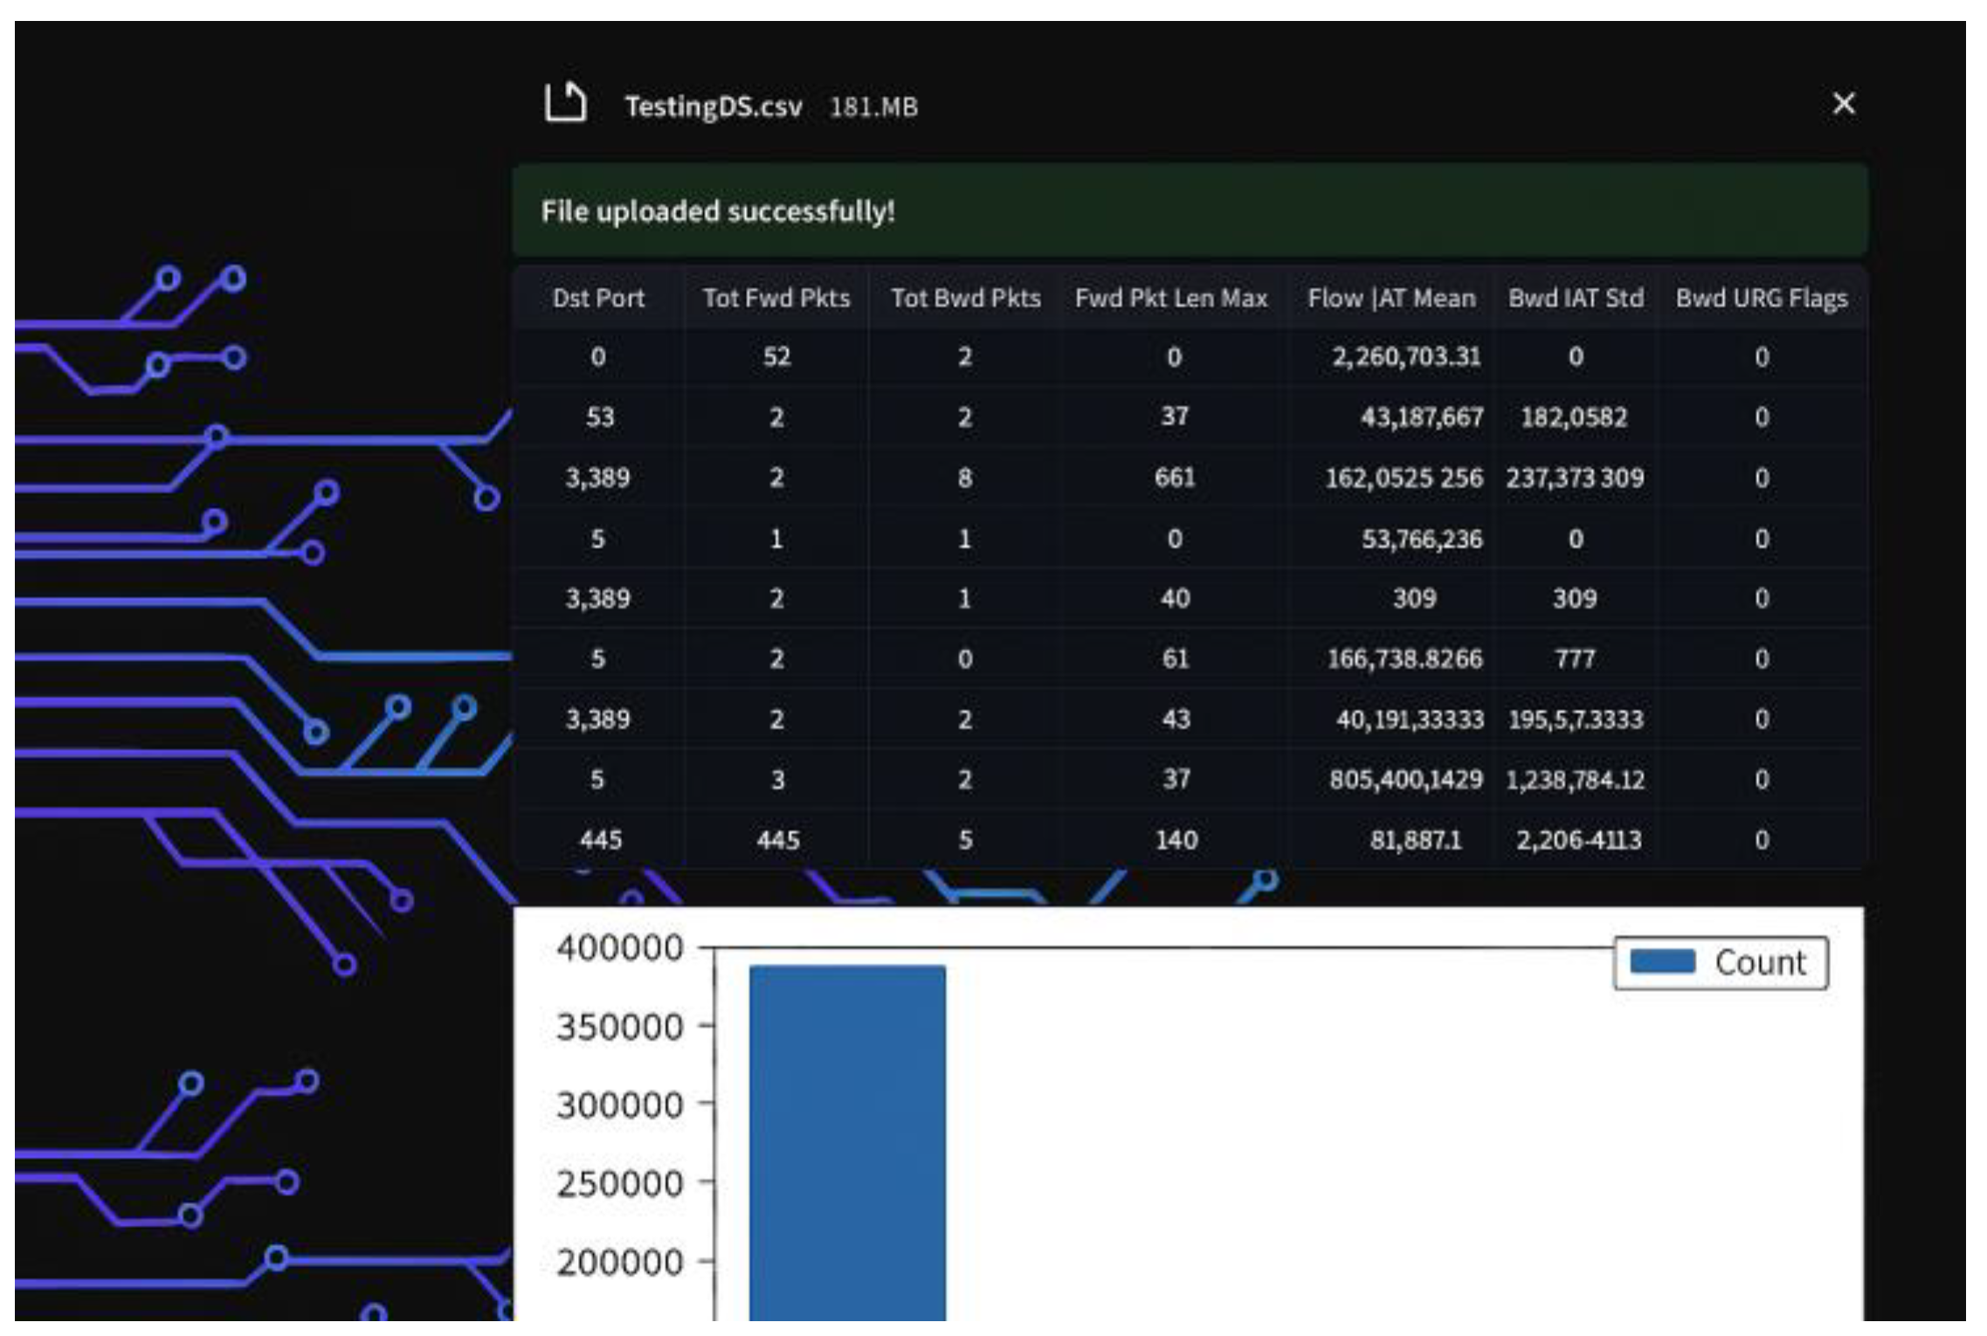This screenshot has height=1336, width=1987.
Task: Sort by the Dst Port column header
Action: pos(598,299)
